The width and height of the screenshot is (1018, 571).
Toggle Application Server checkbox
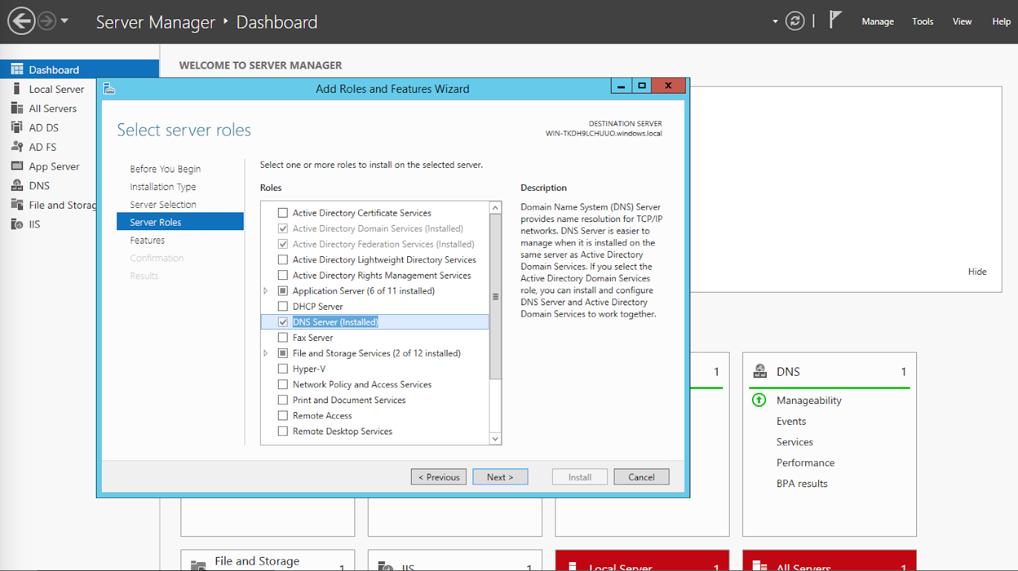[283, 291]
